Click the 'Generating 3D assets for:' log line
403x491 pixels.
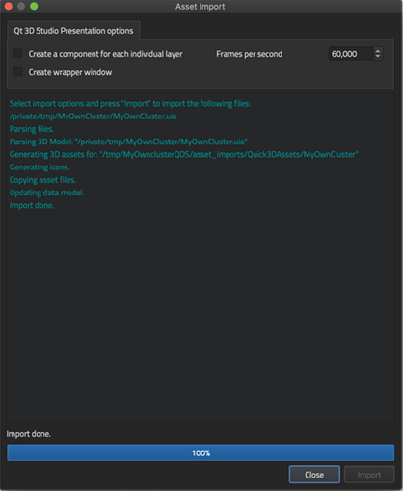tap(184, 154)
